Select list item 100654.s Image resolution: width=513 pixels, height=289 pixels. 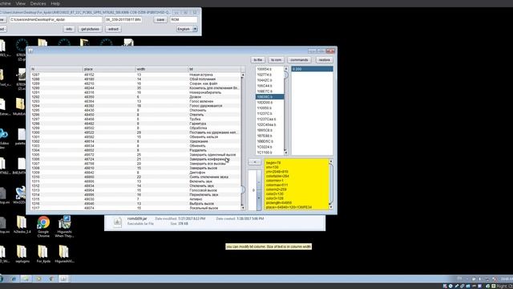point(269,69)
